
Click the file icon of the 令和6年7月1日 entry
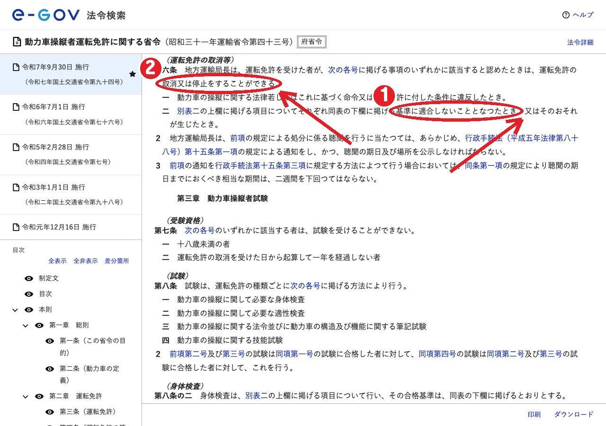tap(16, 107)
